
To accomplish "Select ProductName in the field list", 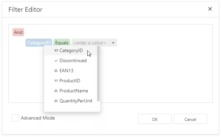I will coord(74,91).
